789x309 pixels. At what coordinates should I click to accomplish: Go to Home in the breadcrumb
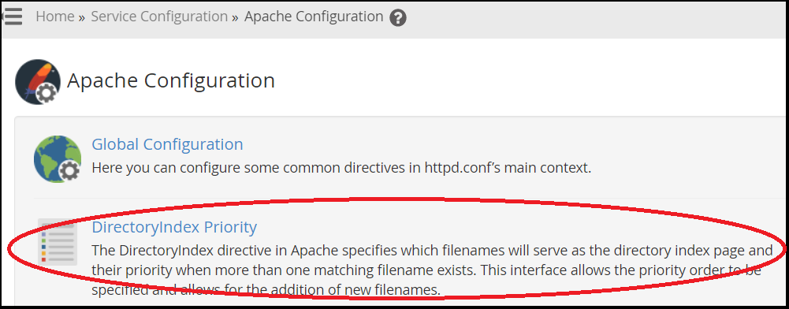point(55,17)
